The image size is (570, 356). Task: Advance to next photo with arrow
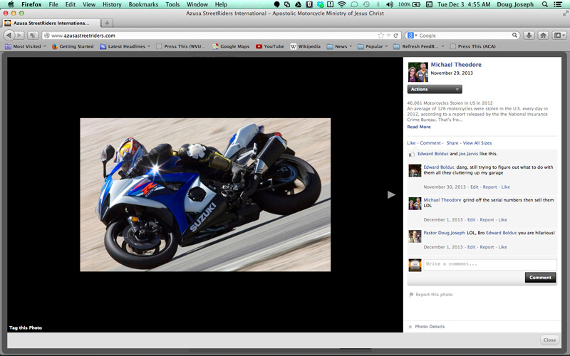tap(391, 194)
